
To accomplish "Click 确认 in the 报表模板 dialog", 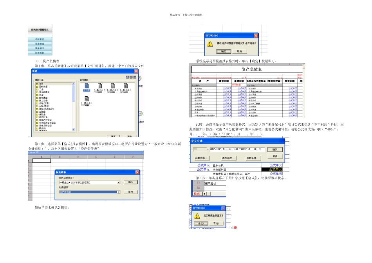I will [x=131, y=182].
